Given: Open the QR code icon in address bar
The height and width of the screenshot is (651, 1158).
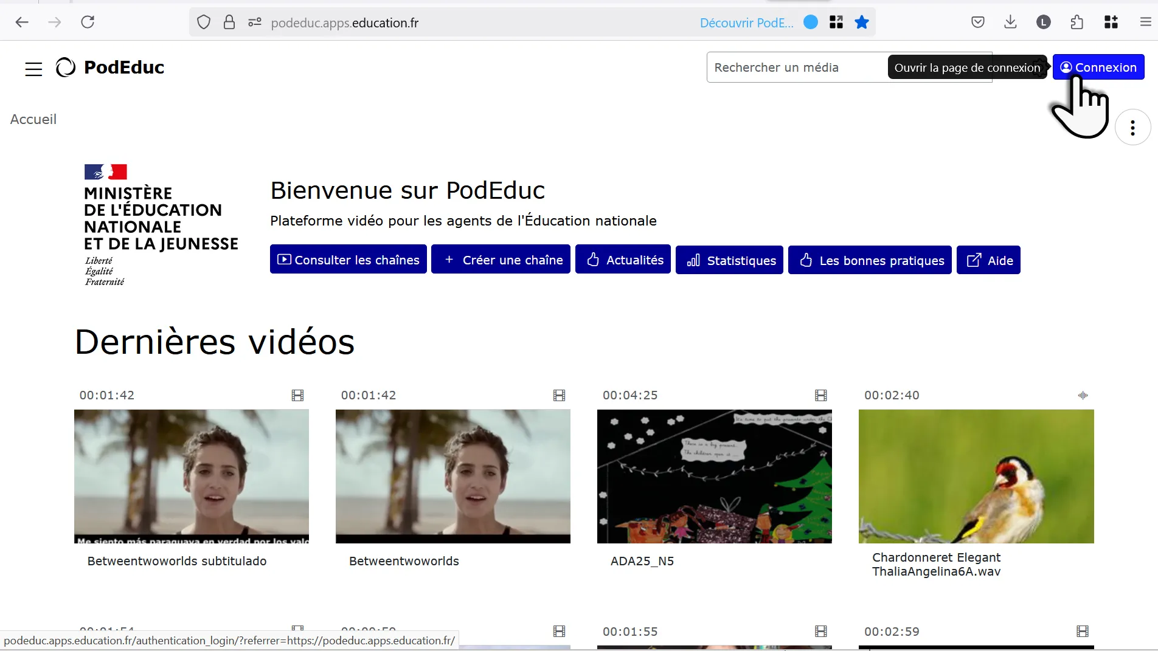Looking at the screenshot, I should 836,22.
